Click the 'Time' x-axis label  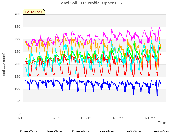click(x=162, y=122)
